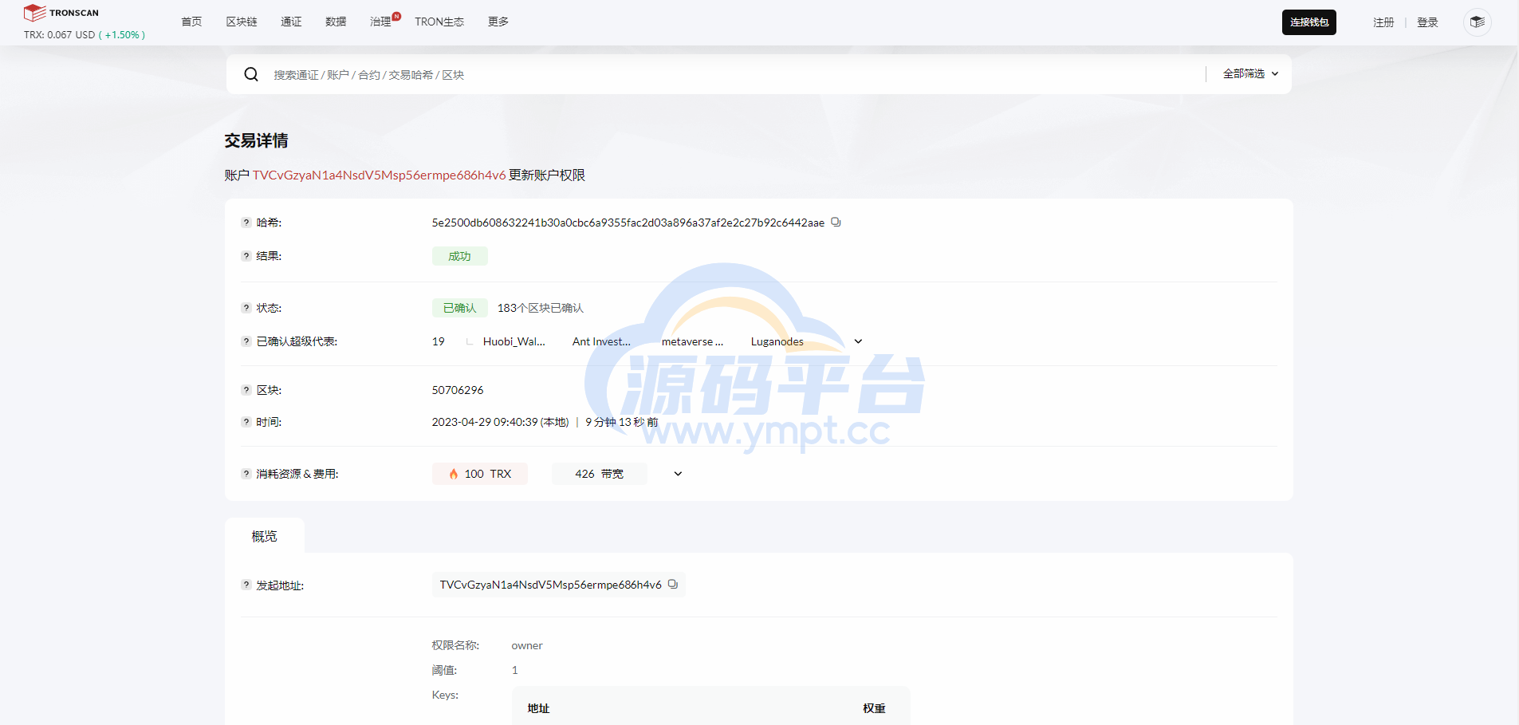
Task: Click the Luganodes representative
Action: [x=777, y=341]
